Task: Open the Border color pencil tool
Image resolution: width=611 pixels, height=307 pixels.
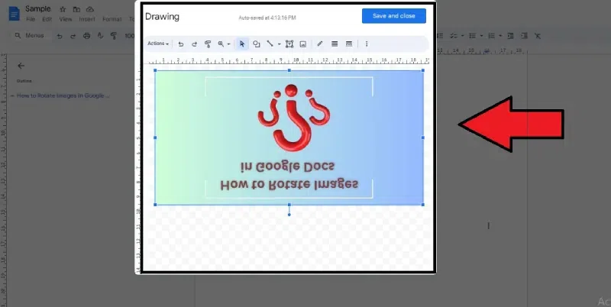Action: coord(320,44)
